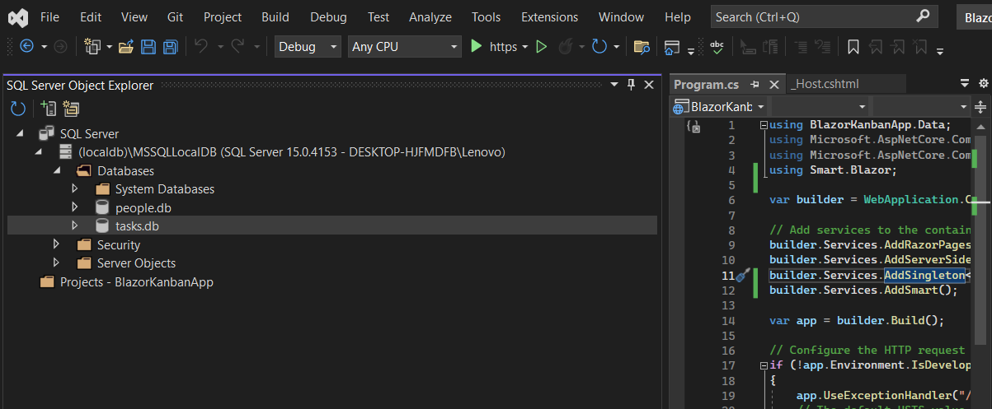Collapse the if block on line 17
This screenshot has height=409, width=992.
[x=763, y=365]
